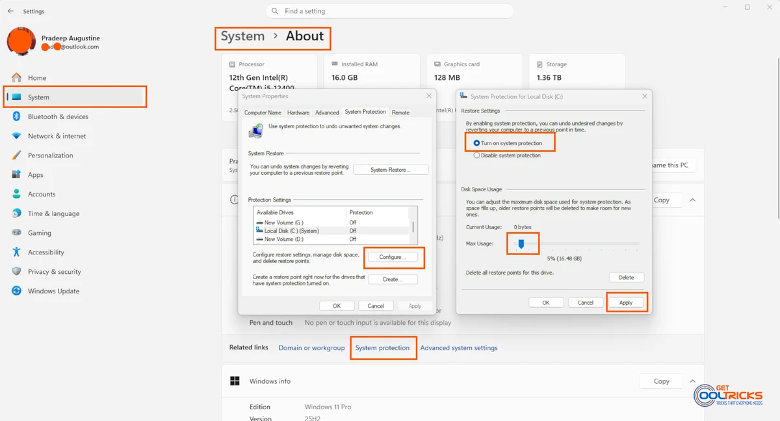Switch to the Computer Name tab
Screen dimensions: 780x421
point(263,113)
